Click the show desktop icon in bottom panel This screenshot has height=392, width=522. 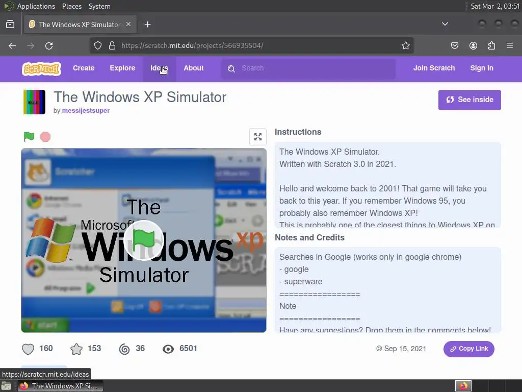tap(6, 386)
